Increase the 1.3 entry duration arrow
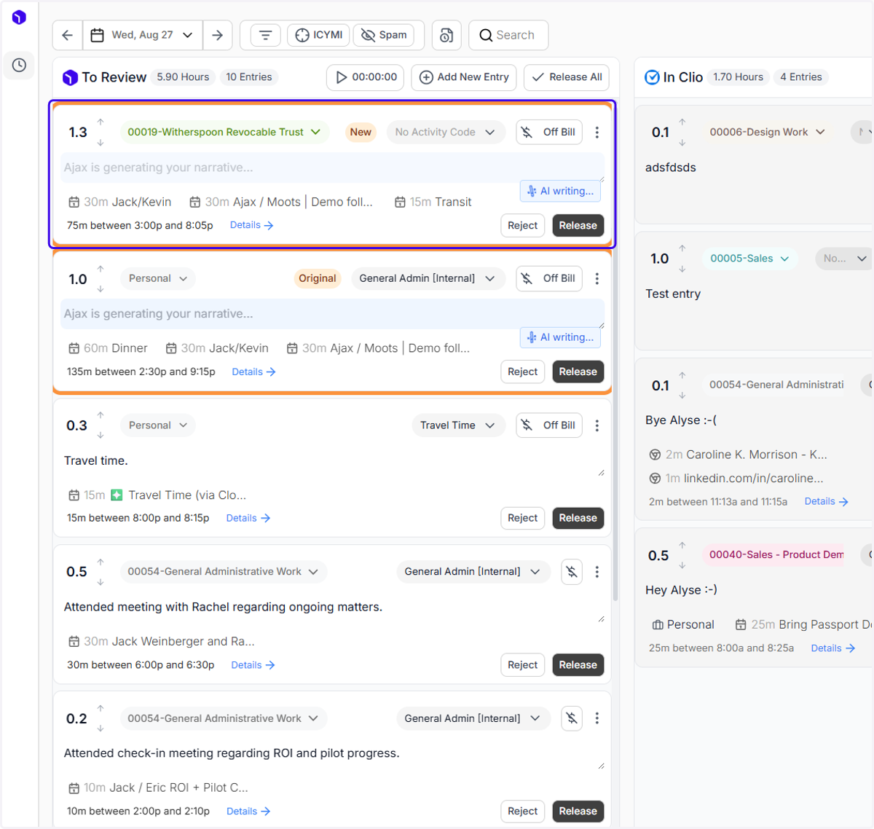Image resolution: width=874 pixels, height=829 pixels. click(x=101, y=122)
